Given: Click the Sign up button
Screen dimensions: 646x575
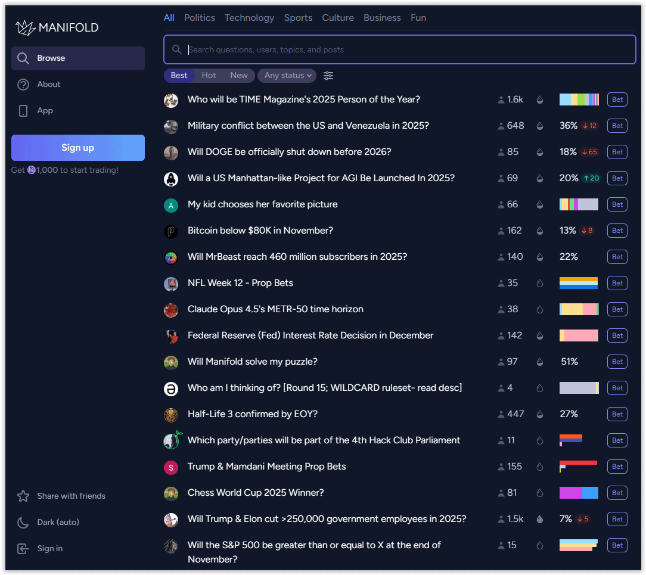Looking at the screenshot, I should (78, 147).
